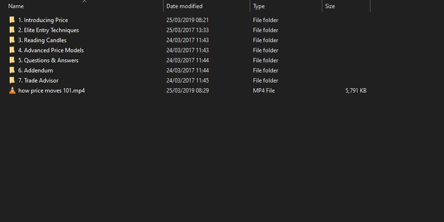444x222 pixels.
Task: Sort files by Name column header
Action: (x=16, y=6)
